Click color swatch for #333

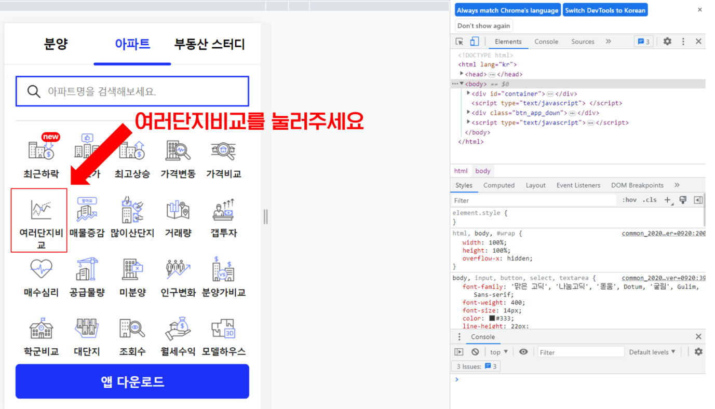coord(492,319)
